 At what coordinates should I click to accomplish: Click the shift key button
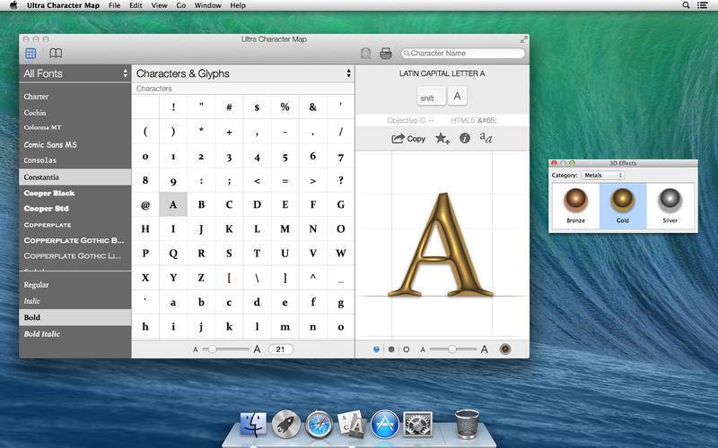[x=431, y=97]
